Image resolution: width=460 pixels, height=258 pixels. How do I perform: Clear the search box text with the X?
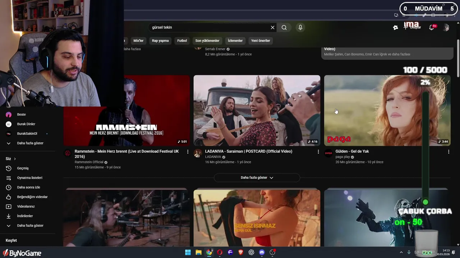(272, 28)
